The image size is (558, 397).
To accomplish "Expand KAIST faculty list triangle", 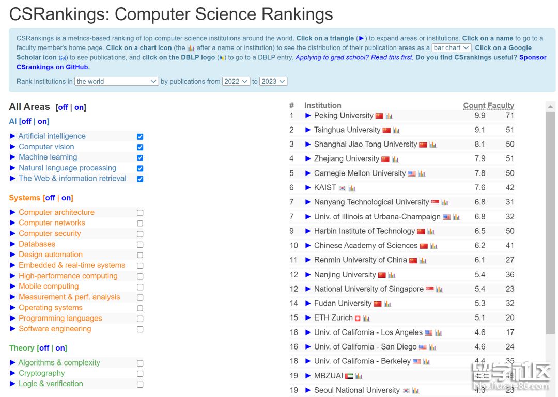I will coord(308,187).
